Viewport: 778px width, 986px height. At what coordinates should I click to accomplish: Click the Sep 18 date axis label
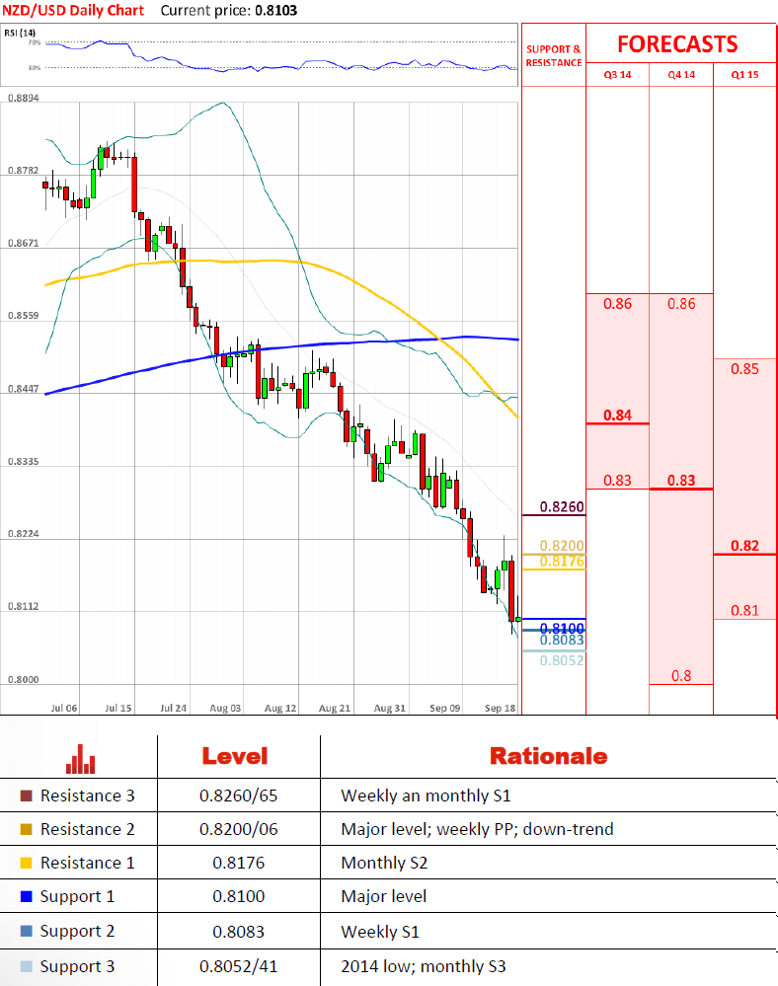pyautogui.click(x=500, y=708)
